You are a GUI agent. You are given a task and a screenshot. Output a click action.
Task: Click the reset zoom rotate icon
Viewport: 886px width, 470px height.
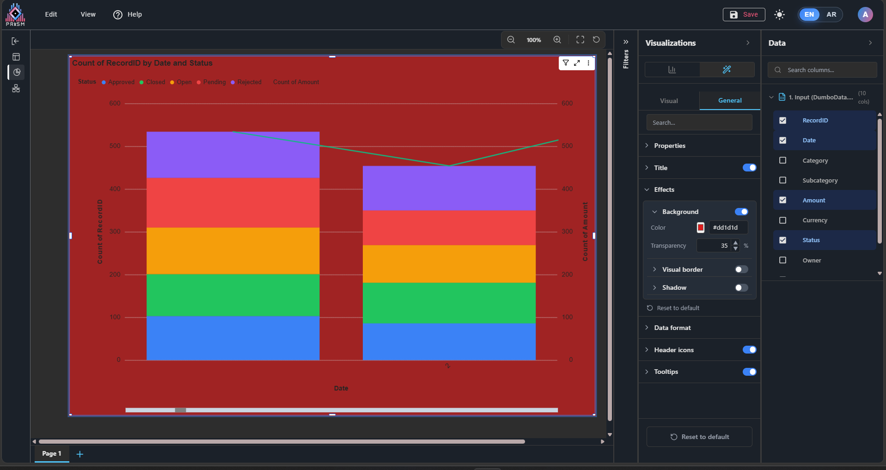click(x=596, y=40)
